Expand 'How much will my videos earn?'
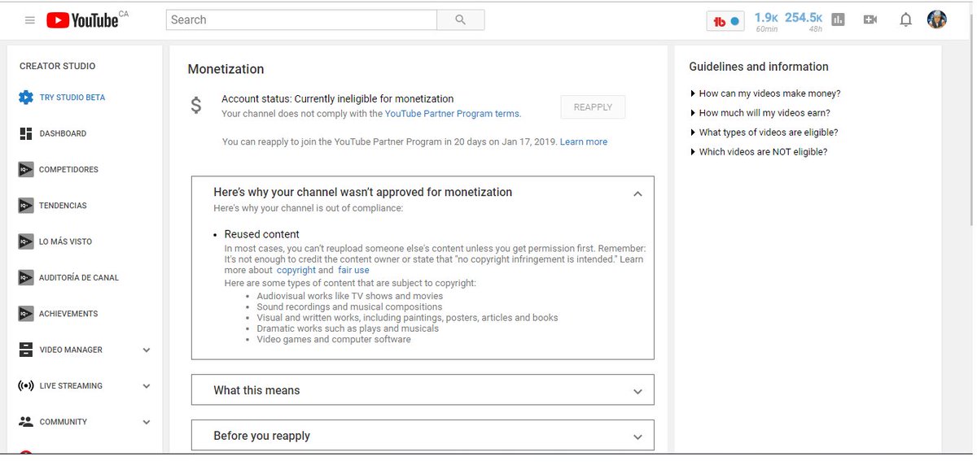The height and width of the screenshot is (465, 977). point(760,113)
